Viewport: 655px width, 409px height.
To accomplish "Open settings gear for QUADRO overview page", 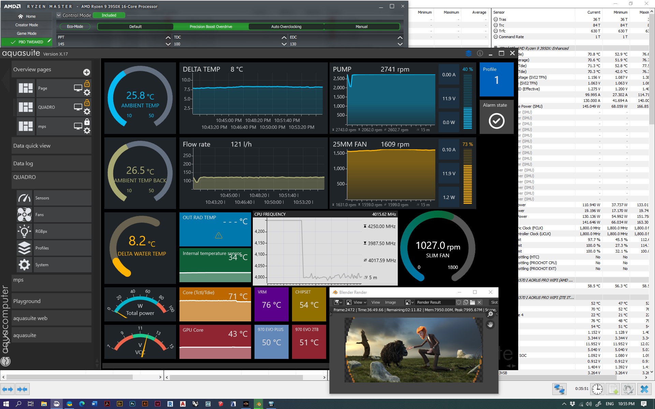I will pos(87,111).
